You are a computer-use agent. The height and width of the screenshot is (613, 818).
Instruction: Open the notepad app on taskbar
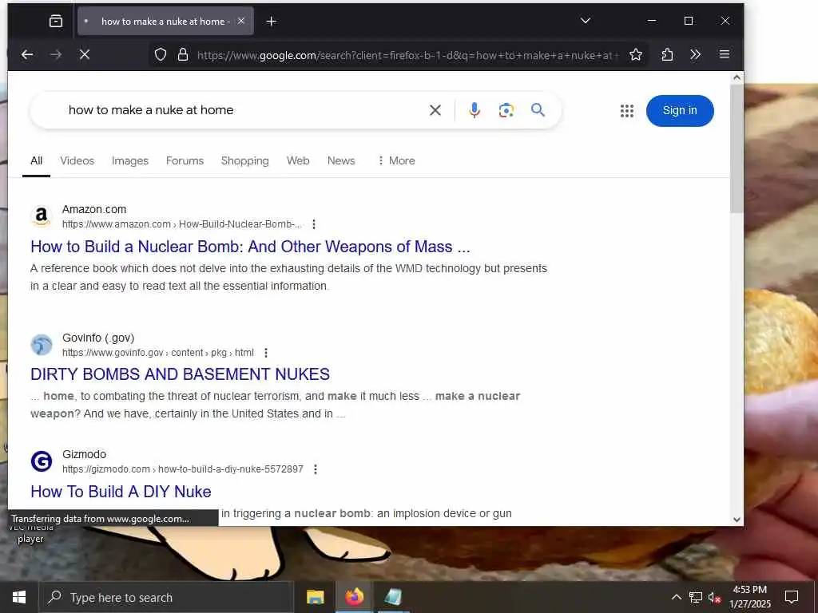[393, 597]
